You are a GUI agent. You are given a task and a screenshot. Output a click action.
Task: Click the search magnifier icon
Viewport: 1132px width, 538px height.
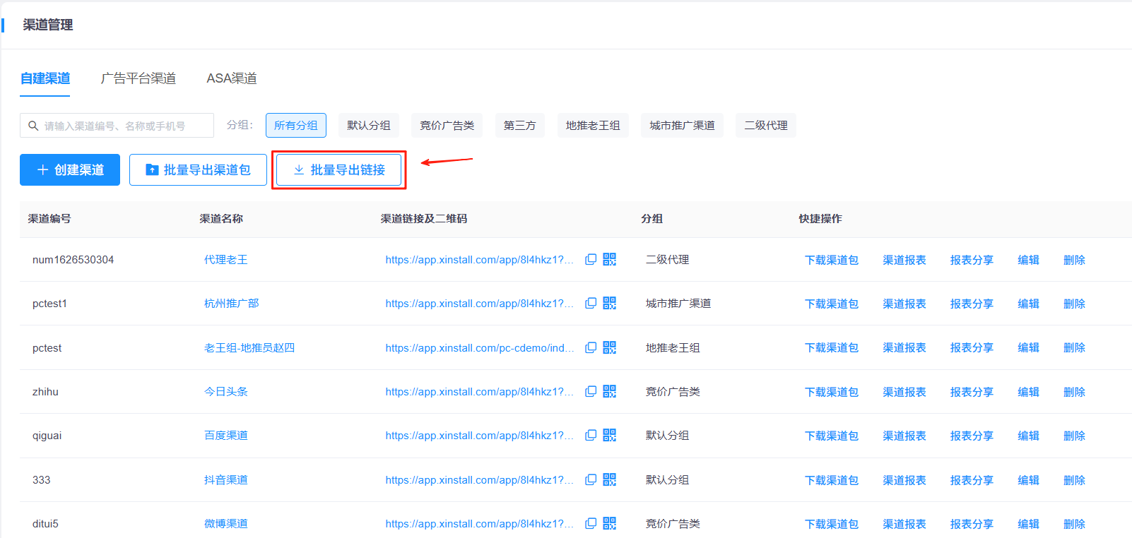coord(33,126)
